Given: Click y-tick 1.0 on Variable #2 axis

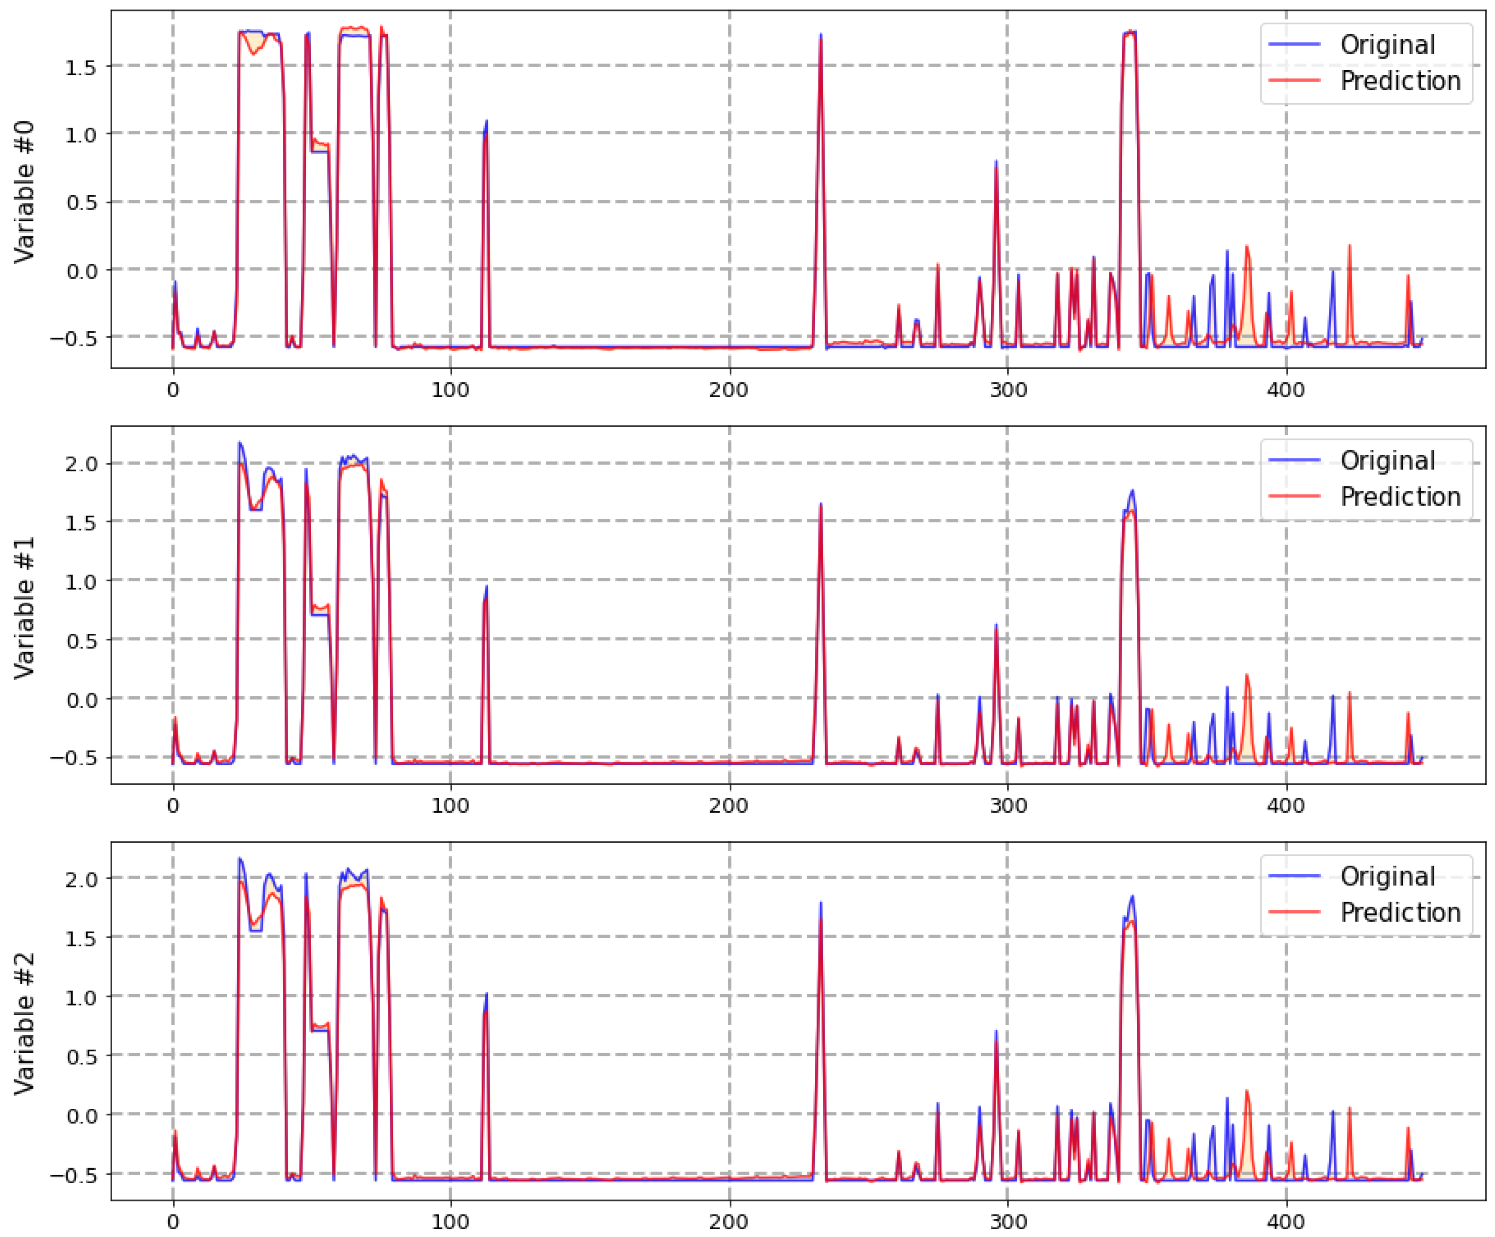Looking at the screenshot, I should (x=80, y=997).
